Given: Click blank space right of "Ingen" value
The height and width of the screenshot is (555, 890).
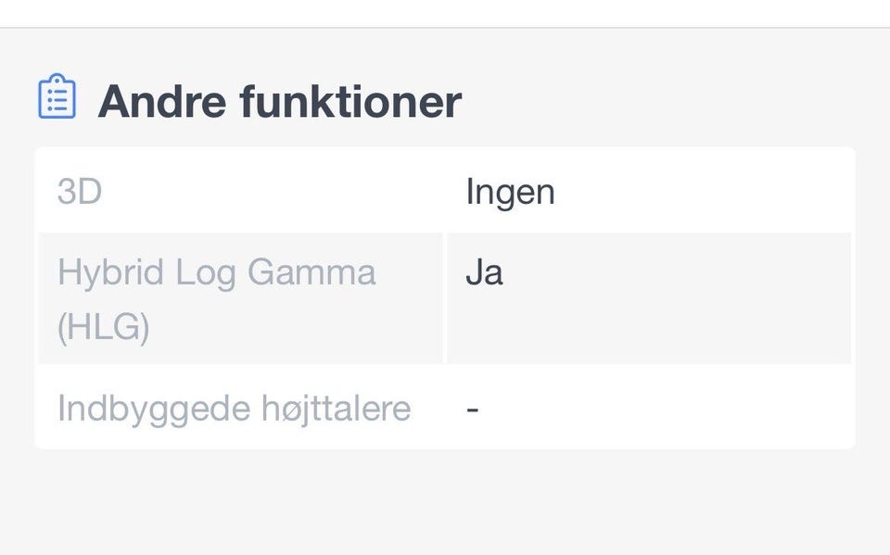Looking at the screenshot, I should pos(705,192).
